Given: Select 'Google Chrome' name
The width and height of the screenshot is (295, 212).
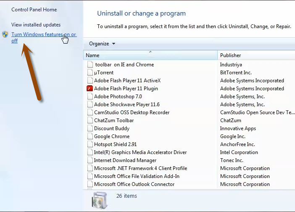Looking at the screenshot, I should (112, 136).
